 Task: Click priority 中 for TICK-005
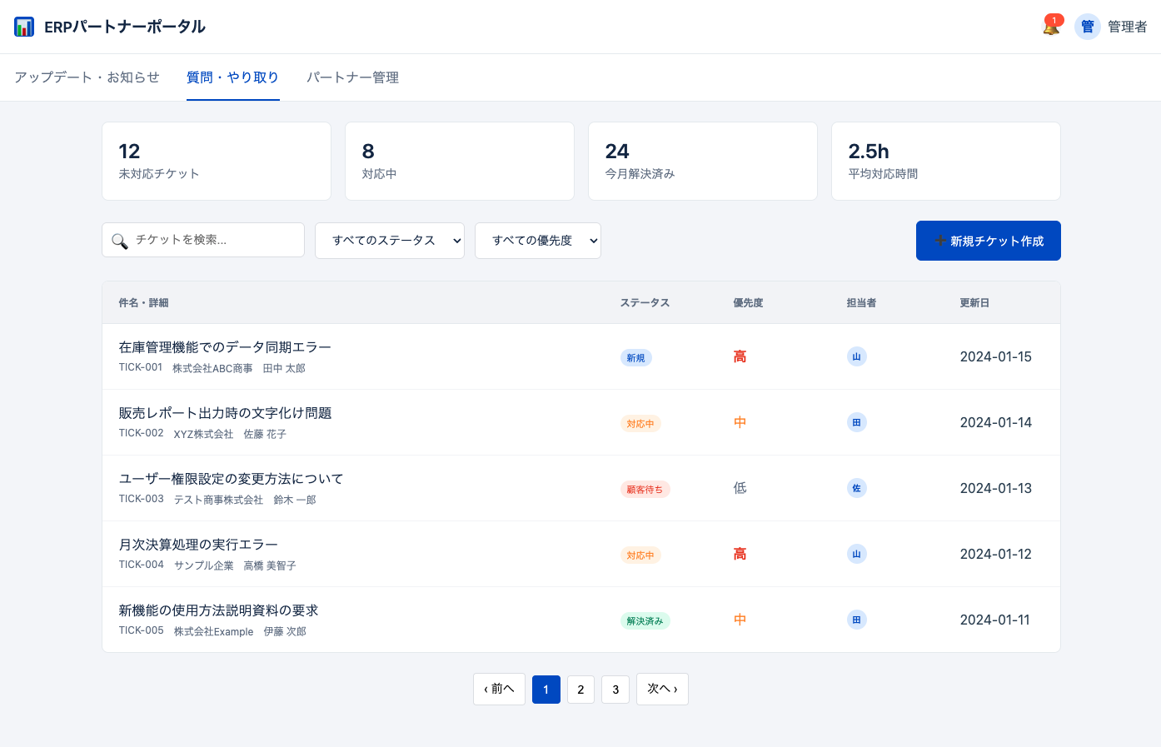740,620
